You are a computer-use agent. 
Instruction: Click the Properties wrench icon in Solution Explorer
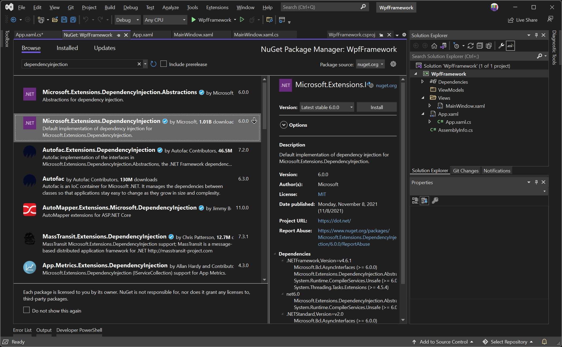tap(501, 46)
